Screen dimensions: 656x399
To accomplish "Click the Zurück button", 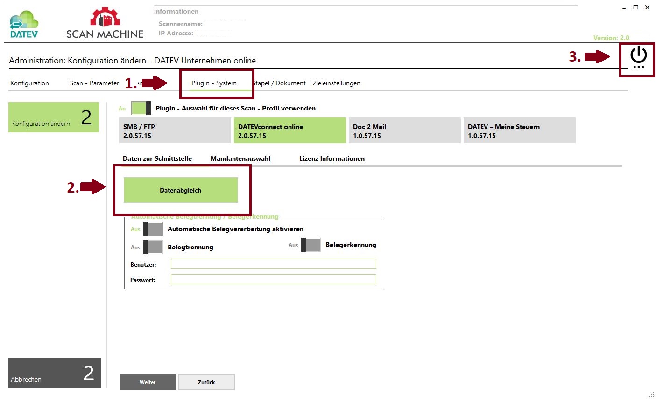I will tap(206, 382).
